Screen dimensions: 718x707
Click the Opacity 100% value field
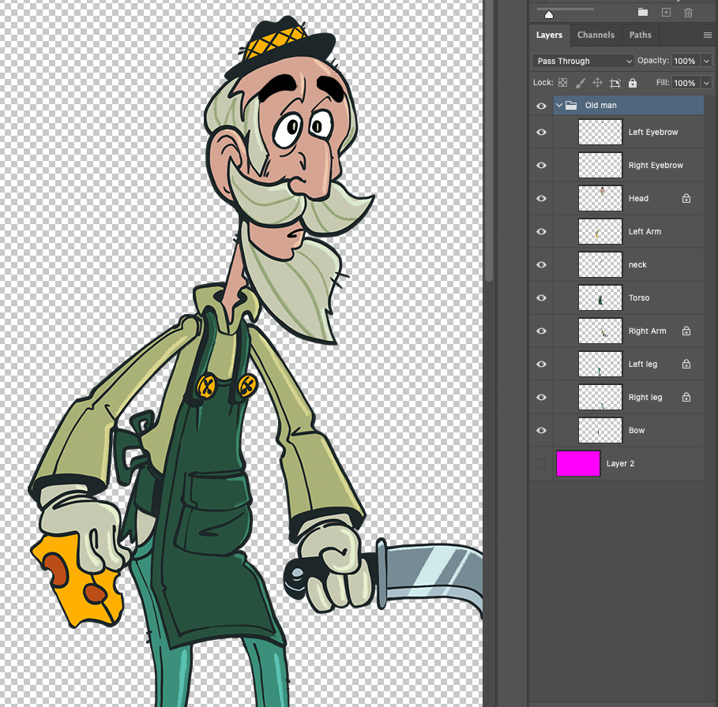(x=685, y=61)
